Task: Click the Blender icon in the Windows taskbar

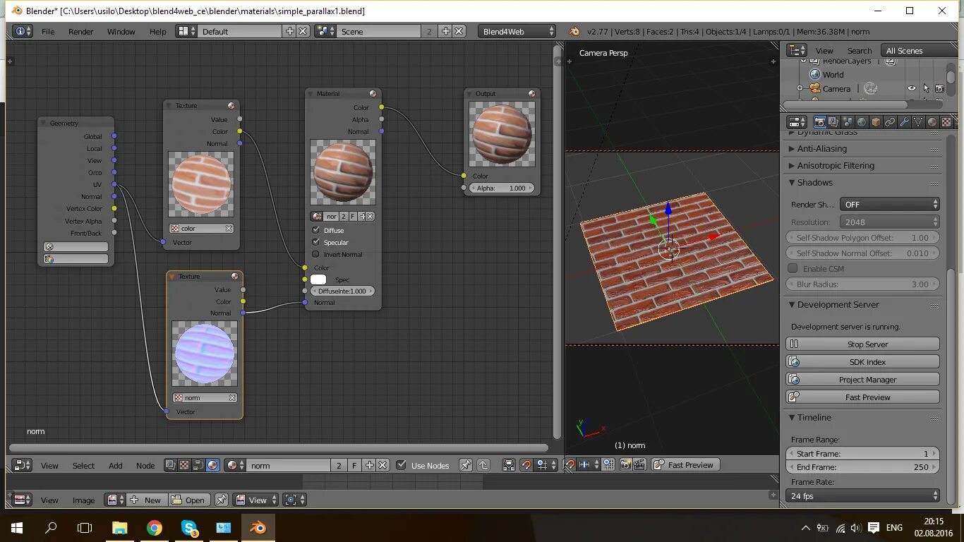Action: click(x=258, y=527)
